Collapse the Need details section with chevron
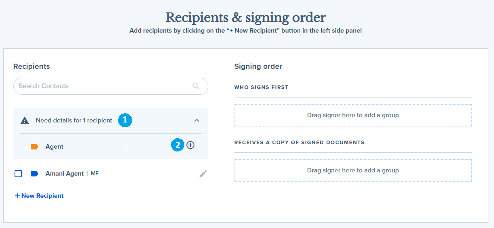 click(x=197, y=120)
